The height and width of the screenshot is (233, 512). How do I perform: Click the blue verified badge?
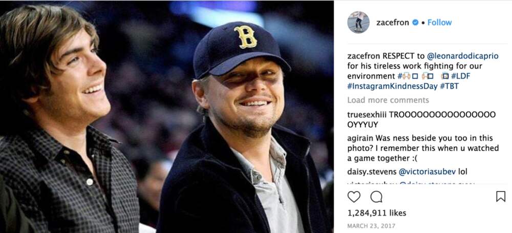point(415,23)
